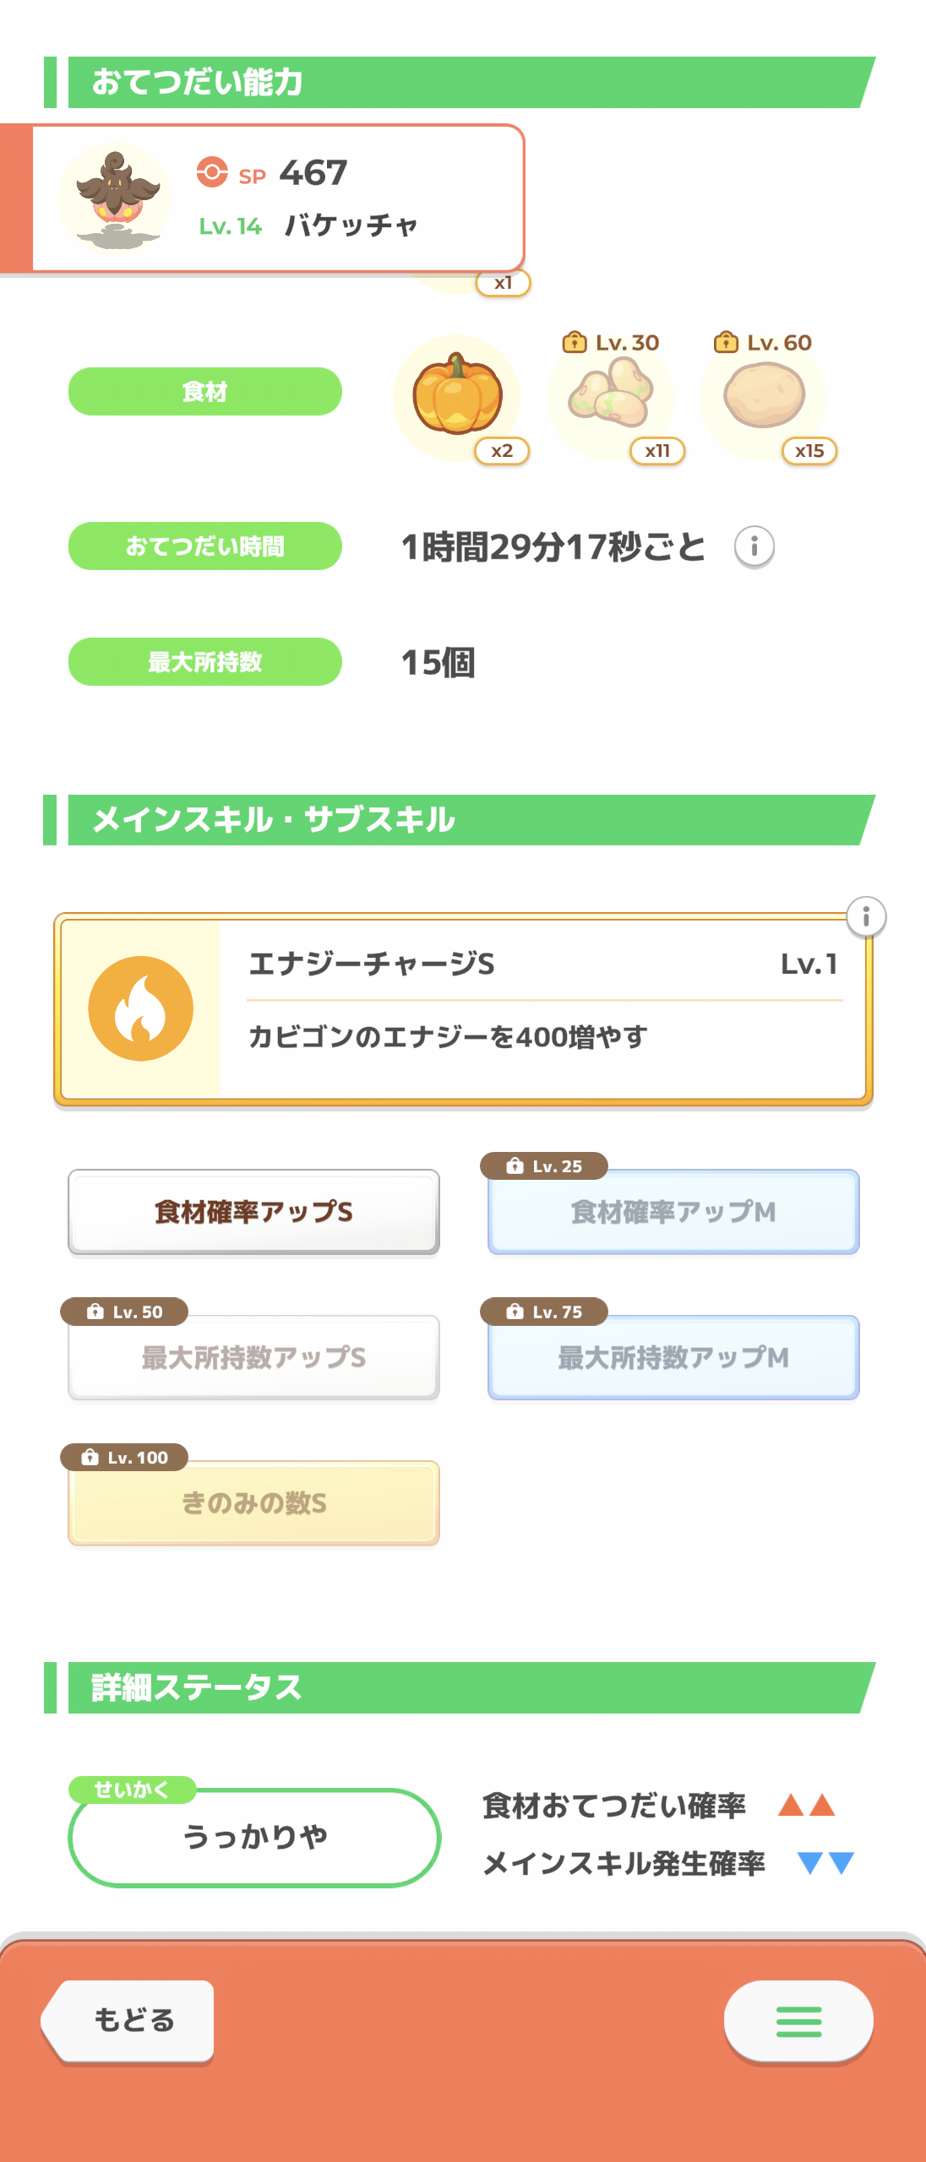
Task: Select locked きのみの数S sub skill
Action: [253, 1503]
